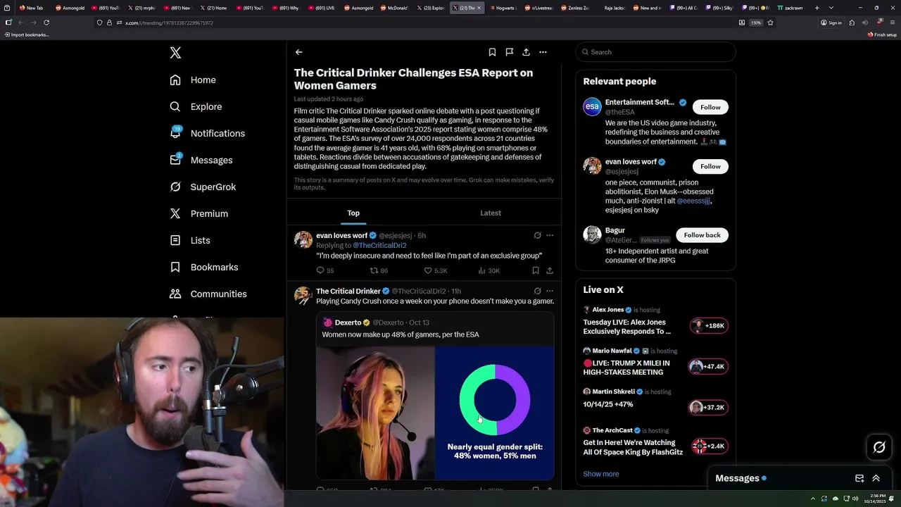Sign in to the browser account
Screen dimensions: 901x507
831,23
